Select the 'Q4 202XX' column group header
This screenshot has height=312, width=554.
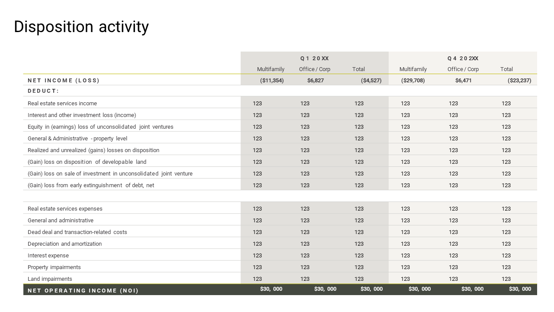click(x=463, y=58)
